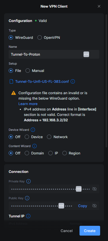Viewport: 108px width, 241px height.
Task: Click password manager icon in Public Key field
Action: point(61,206)
